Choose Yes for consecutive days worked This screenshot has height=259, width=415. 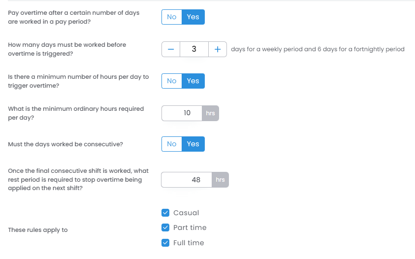tap(193, 144)
